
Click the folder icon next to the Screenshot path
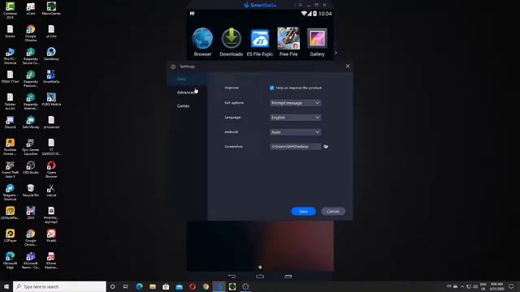(x=326, y=146)
